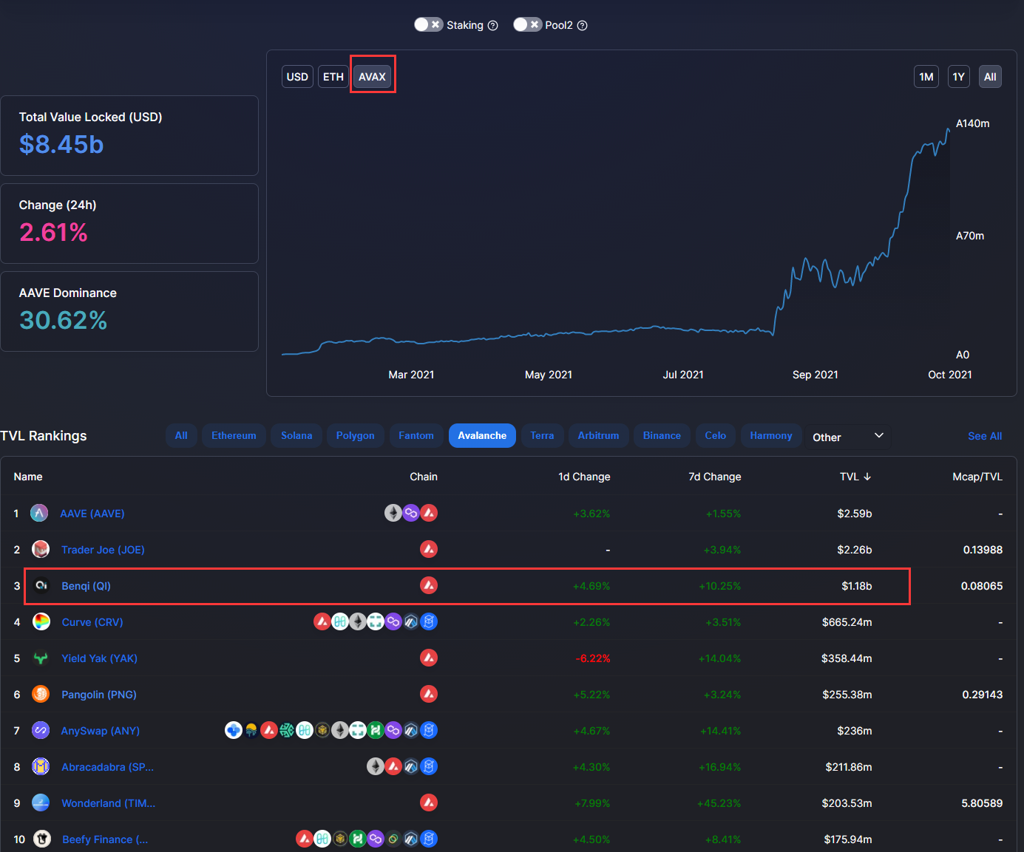Screen dimensions: 1024x852
Task: Switch chart denomination to USD
Action: (297, 77)
